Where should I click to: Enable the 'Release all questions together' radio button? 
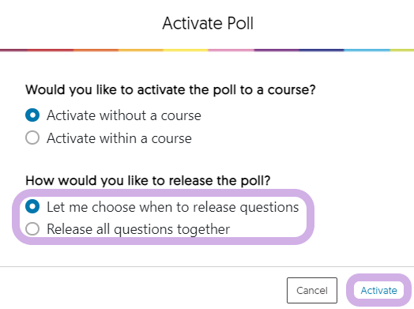(x=32, y=228)
